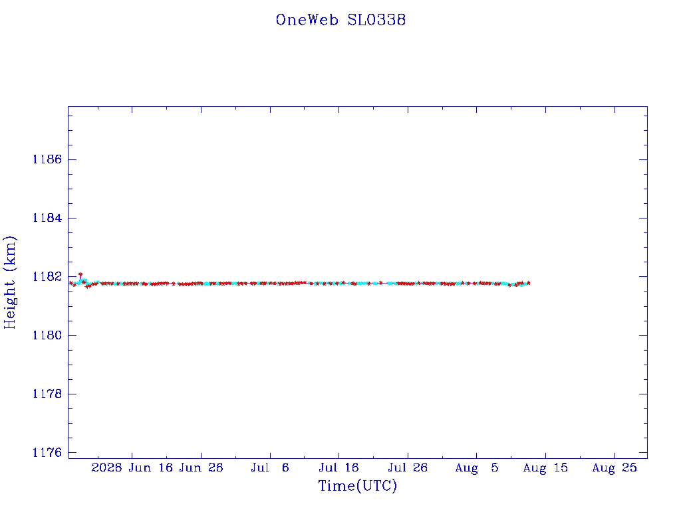Click the Aug 25 date label

614,467
